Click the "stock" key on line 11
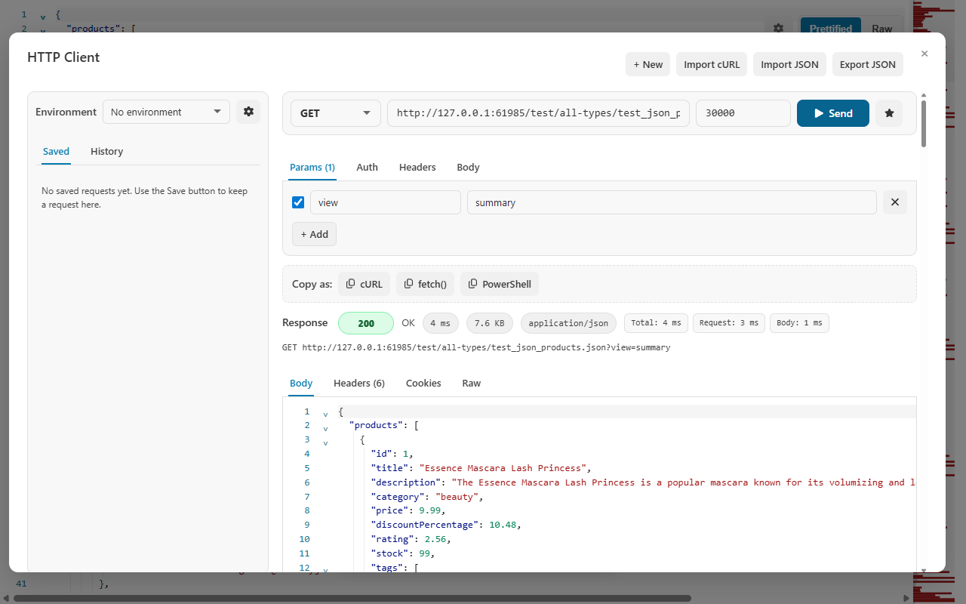The height and width of the screenshot is (604, 966). point(389,553)
